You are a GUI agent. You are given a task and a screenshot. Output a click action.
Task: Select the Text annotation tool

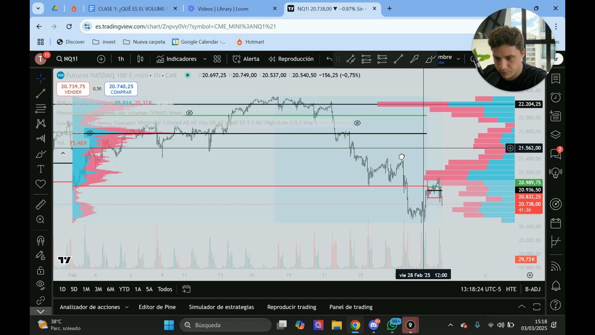click(41, 169)
